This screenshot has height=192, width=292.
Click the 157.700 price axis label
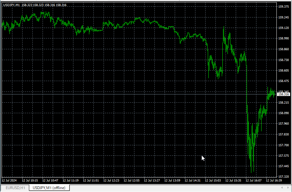(283, 145)
